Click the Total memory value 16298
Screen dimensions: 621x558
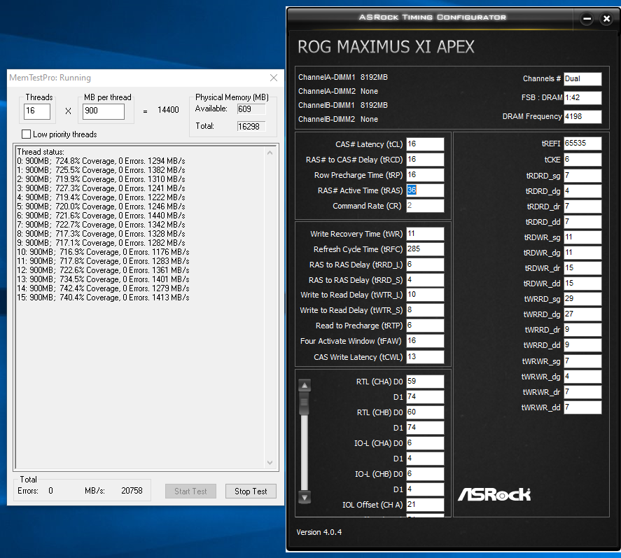(x=251, y=127)
